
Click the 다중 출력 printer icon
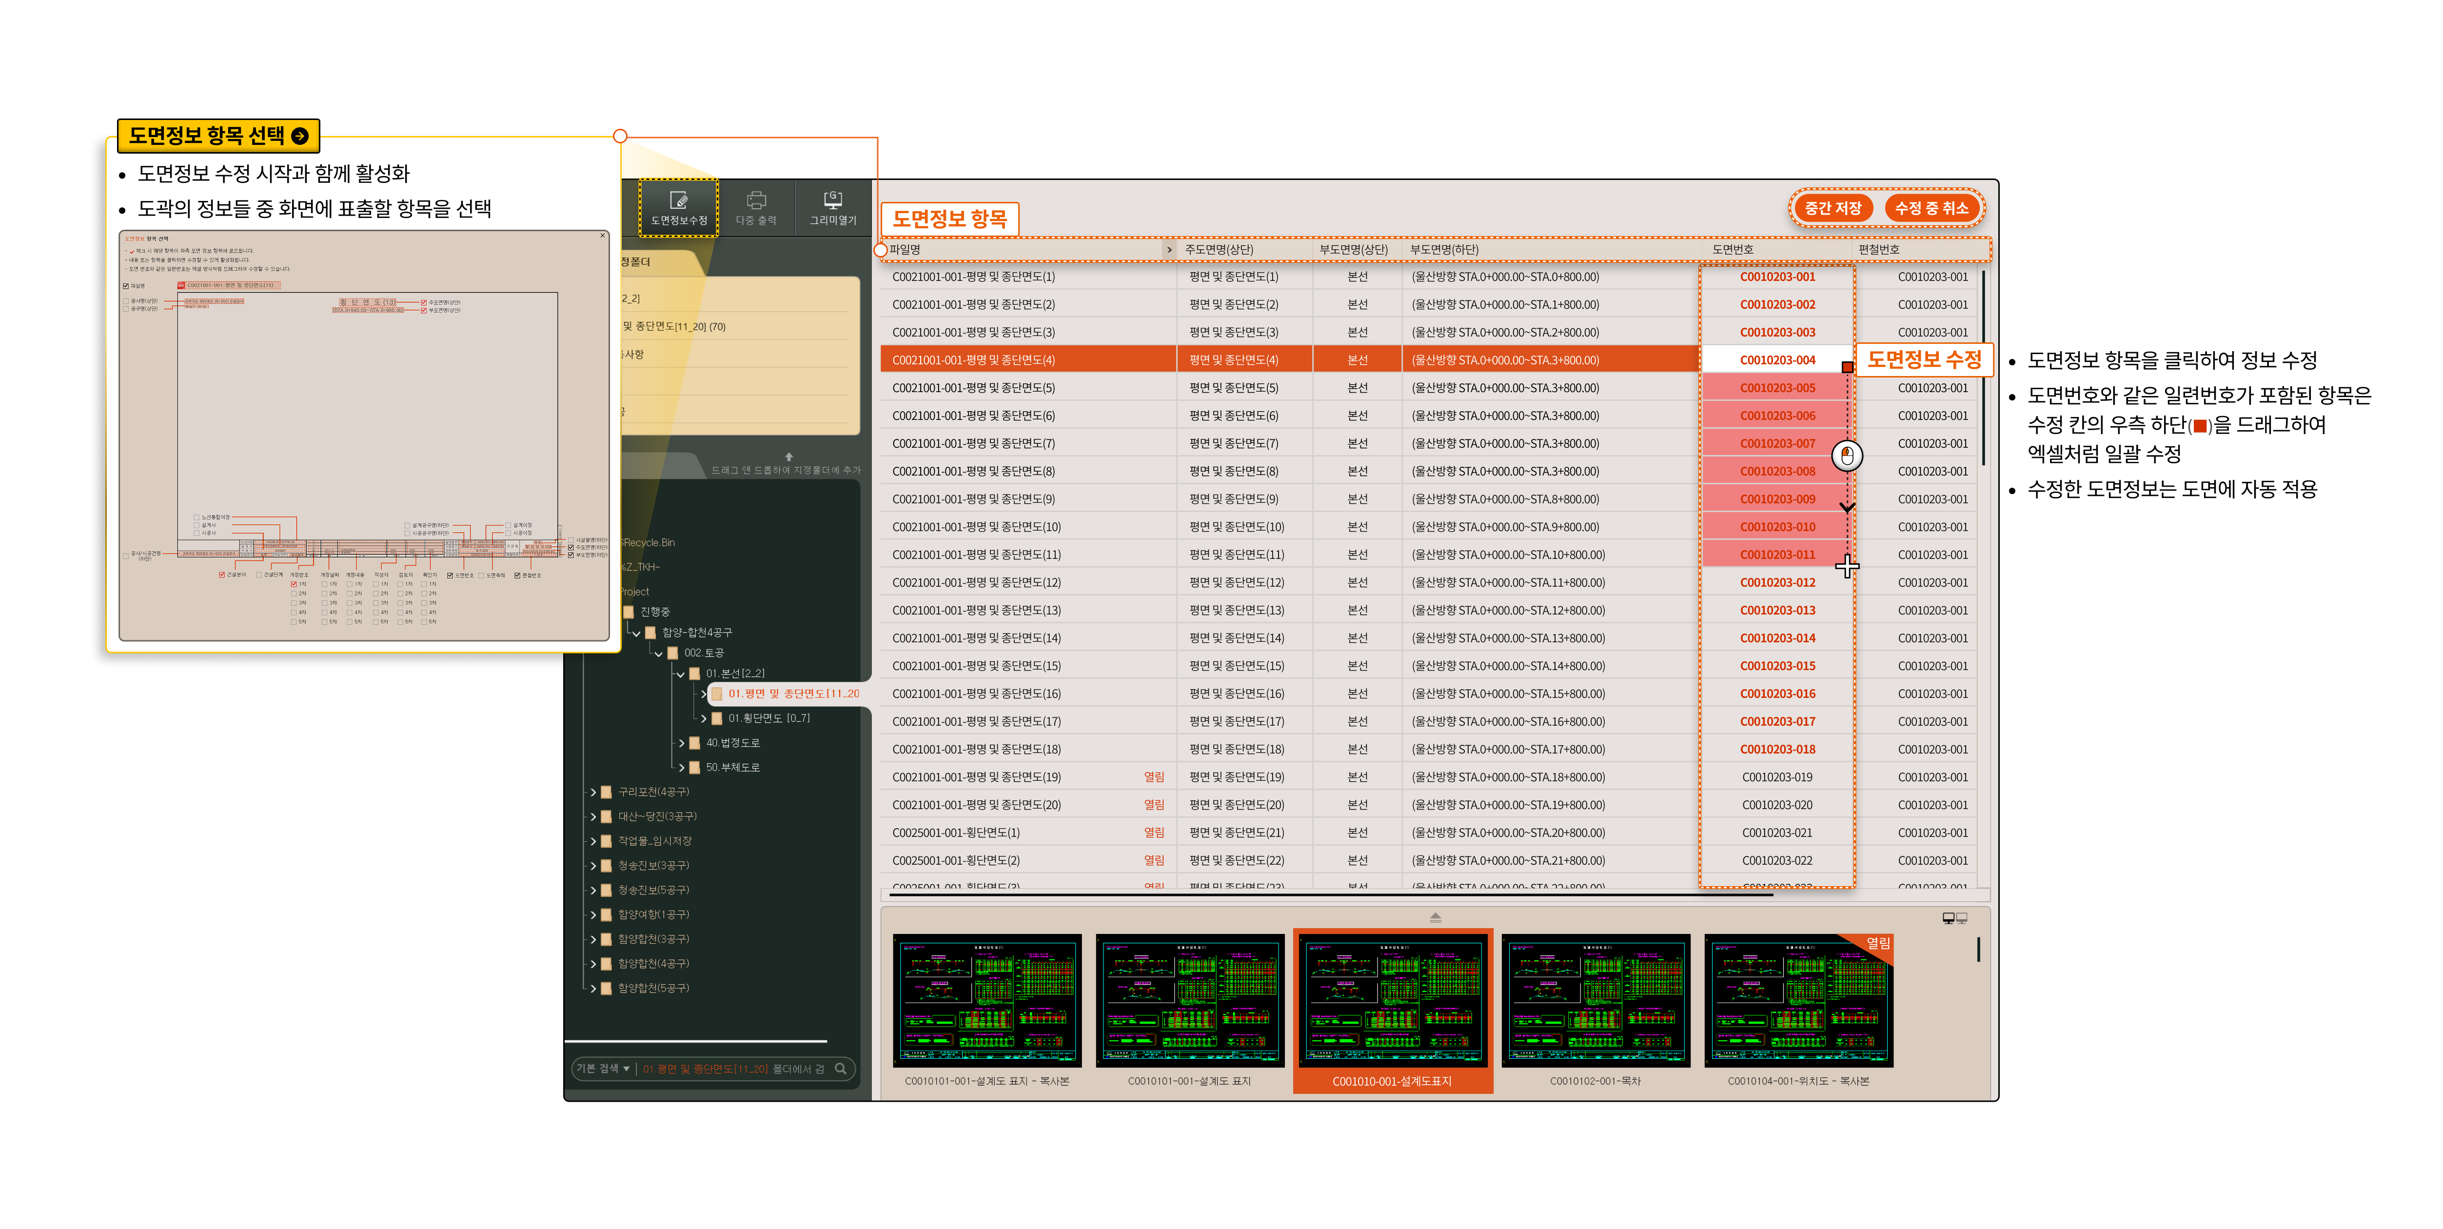[756, 200]
